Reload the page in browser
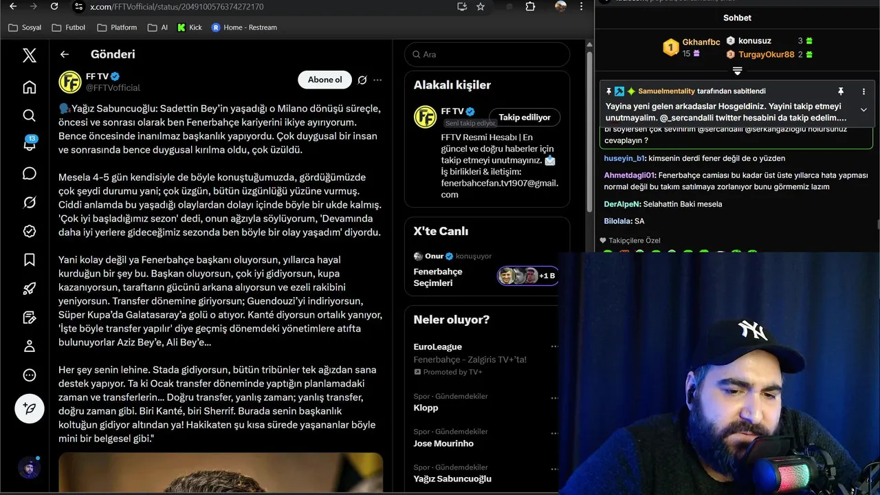Viewport: 880px width, 495px height. pos(54,6)
